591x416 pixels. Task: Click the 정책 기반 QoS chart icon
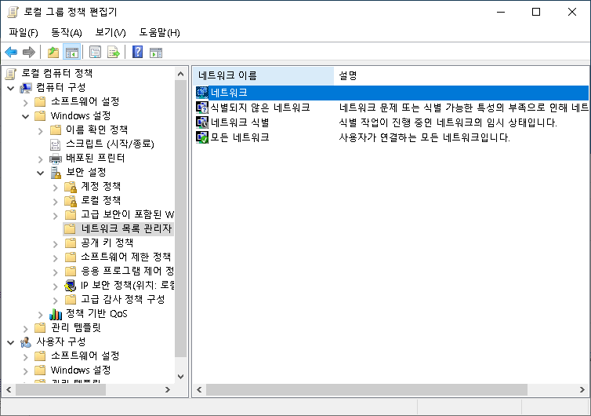pos(56,314)
